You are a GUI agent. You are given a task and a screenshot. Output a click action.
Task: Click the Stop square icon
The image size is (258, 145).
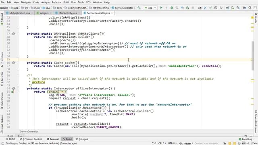(193, 8)
